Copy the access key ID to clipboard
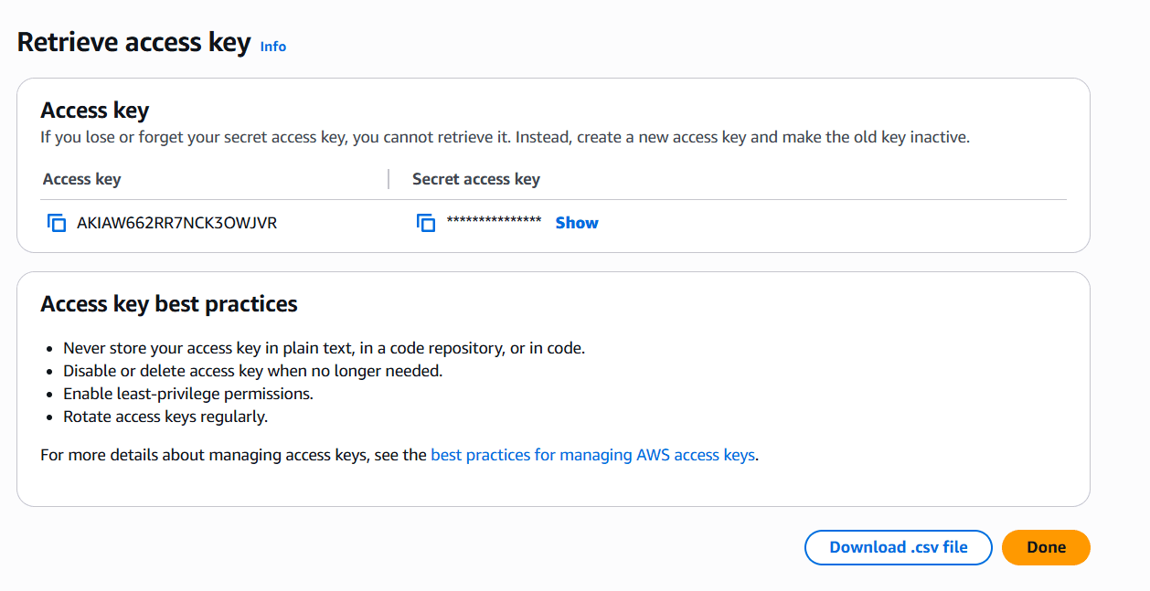 (57, 222)
